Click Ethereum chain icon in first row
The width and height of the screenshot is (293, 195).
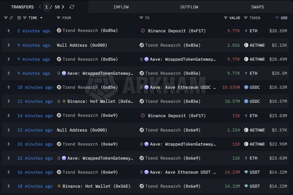tap(9, 31)
